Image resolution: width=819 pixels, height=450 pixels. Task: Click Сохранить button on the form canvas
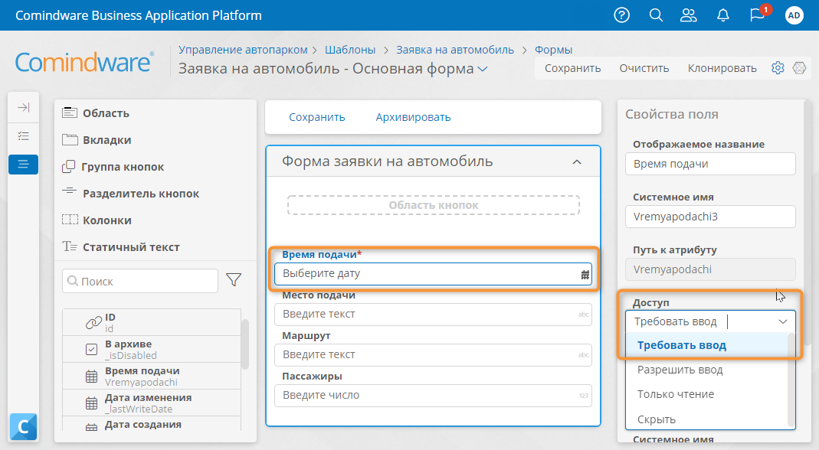(317, 117)
